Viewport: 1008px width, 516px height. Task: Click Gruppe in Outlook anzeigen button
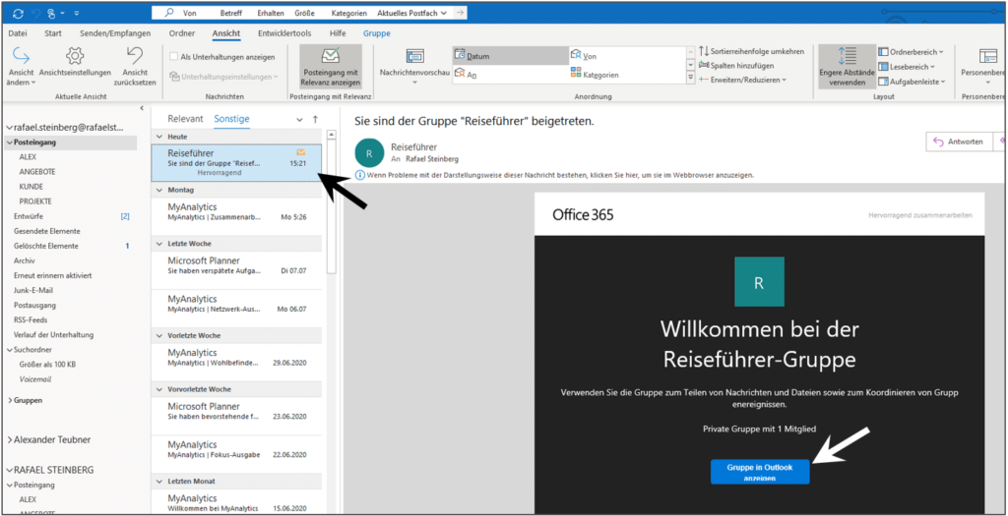click(x=760, y=472)
